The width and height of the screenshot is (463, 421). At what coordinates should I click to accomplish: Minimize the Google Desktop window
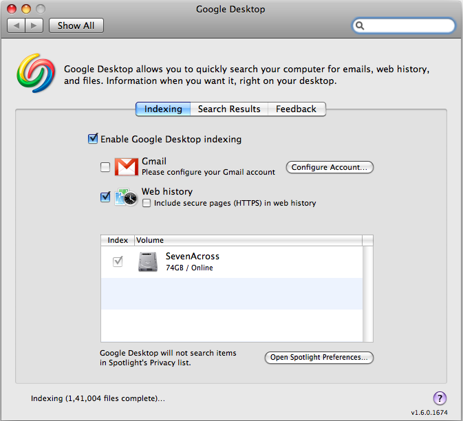[26, 9]
